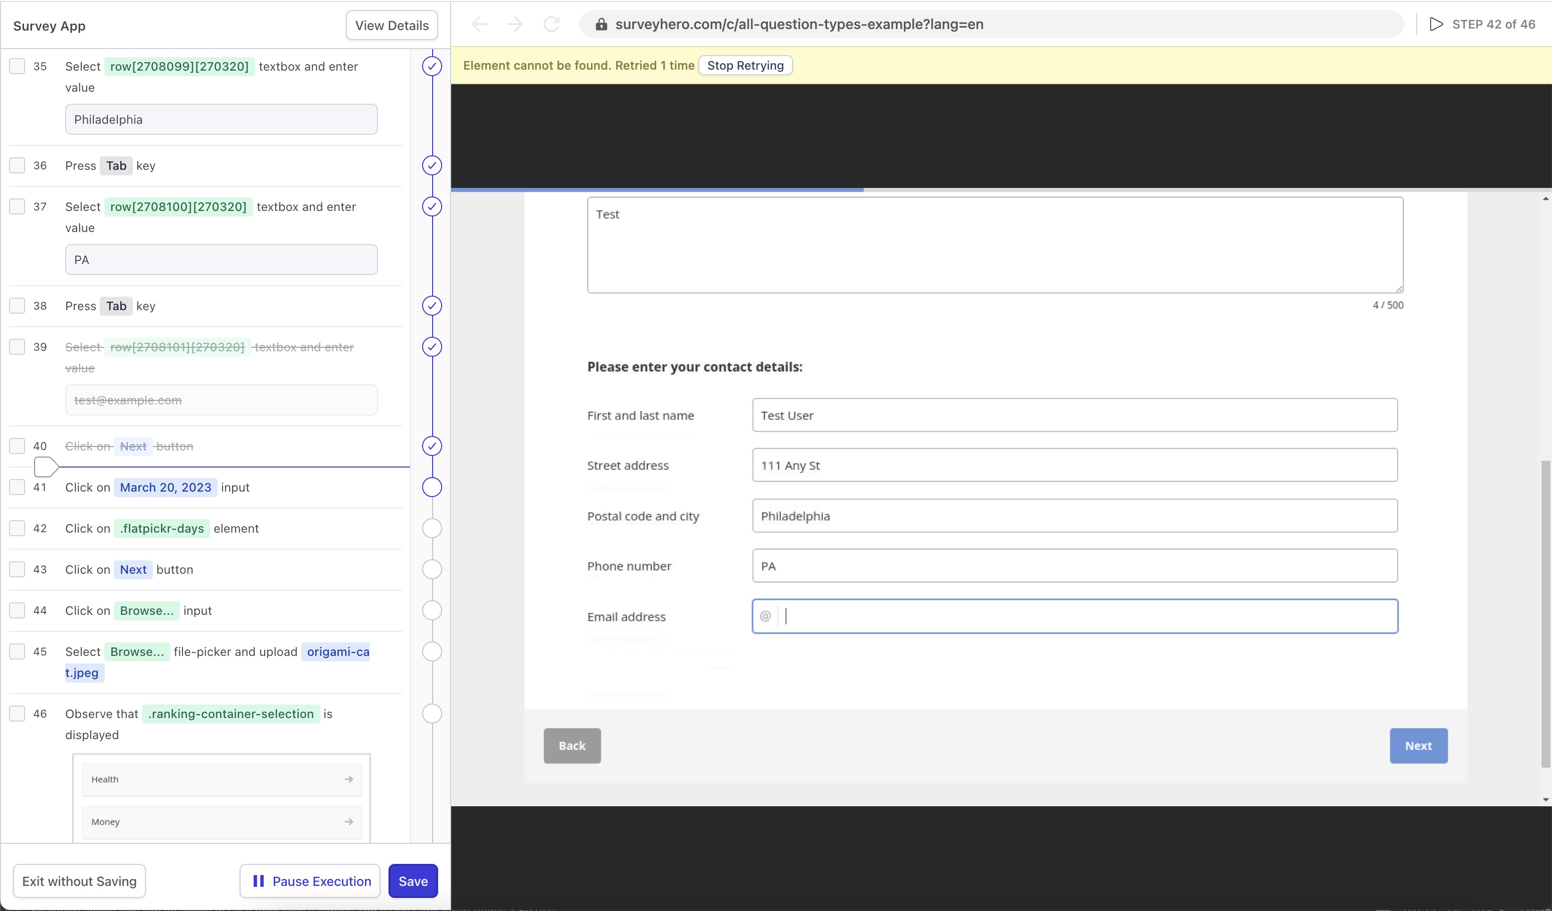The width and height of the screenshot is (1552, 911).
Task: Open View Details for Survey App
Action: (x=392, y=25)
